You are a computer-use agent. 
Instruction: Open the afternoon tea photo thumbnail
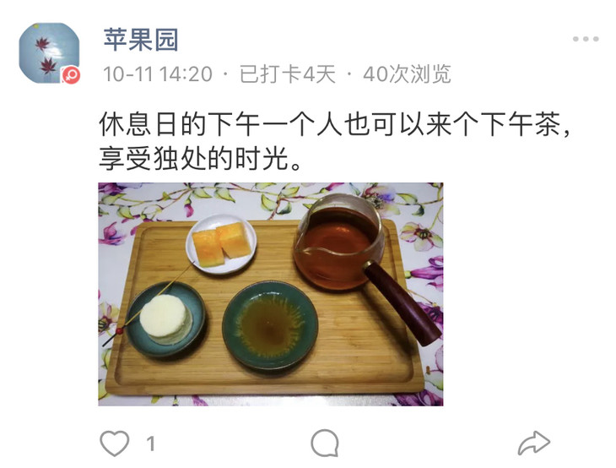[271, 294]
